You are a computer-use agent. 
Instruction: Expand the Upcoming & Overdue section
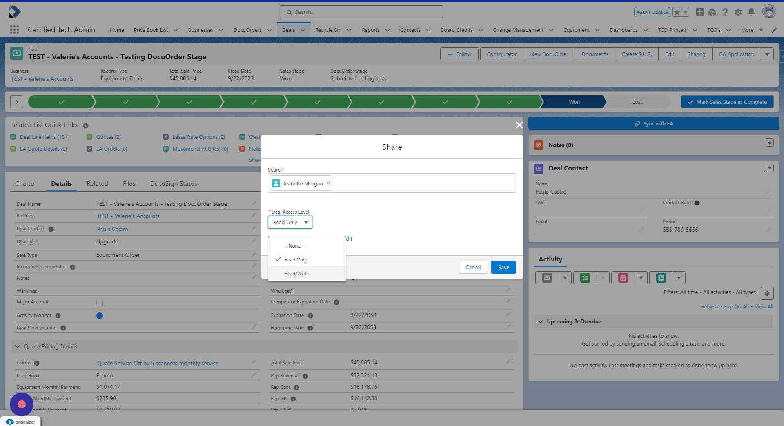tap(541, 321)
